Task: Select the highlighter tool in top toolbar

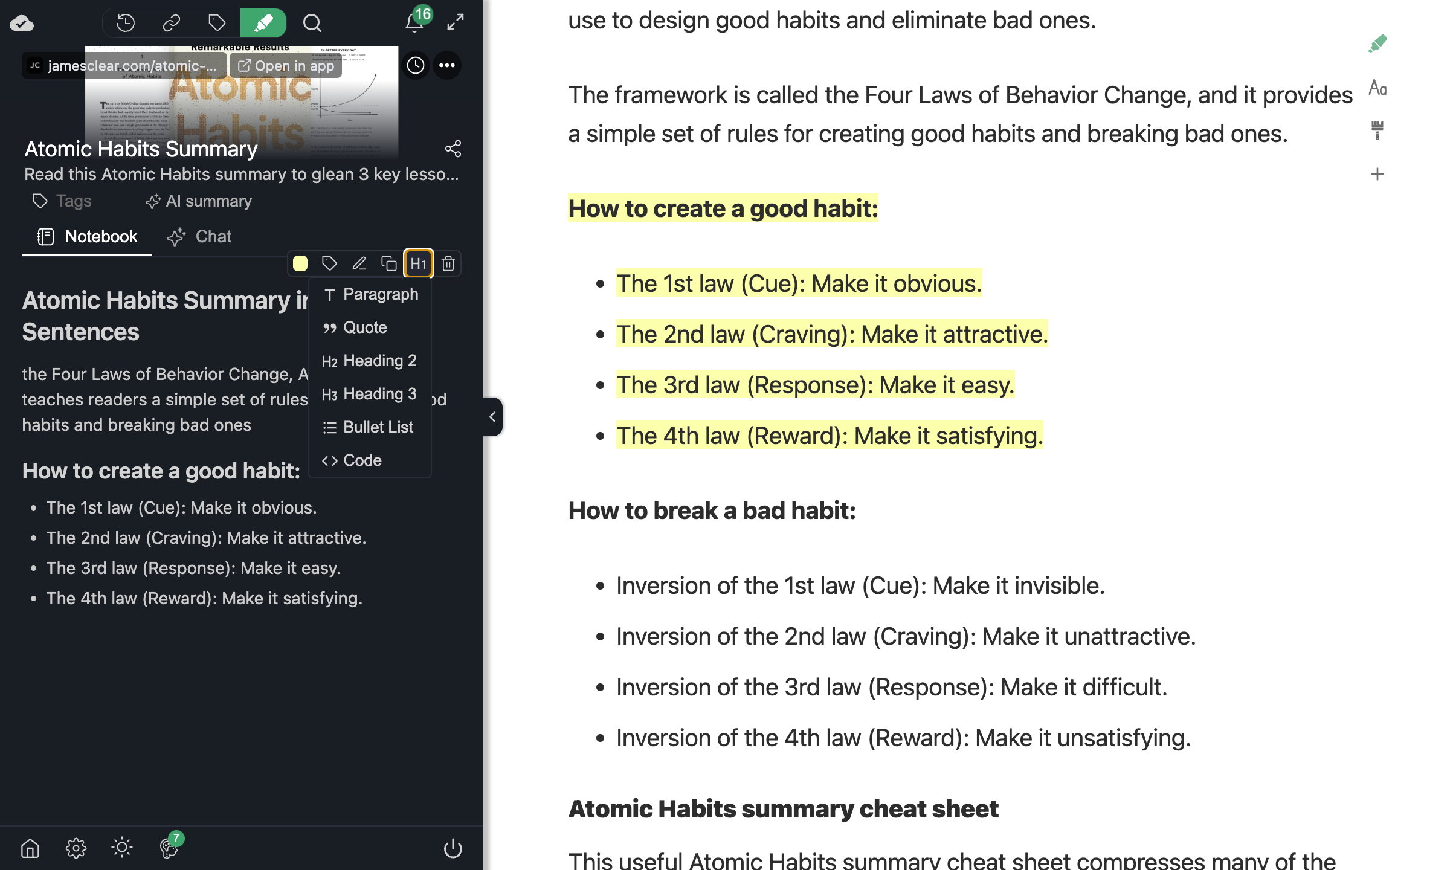Action: point(263,22)
